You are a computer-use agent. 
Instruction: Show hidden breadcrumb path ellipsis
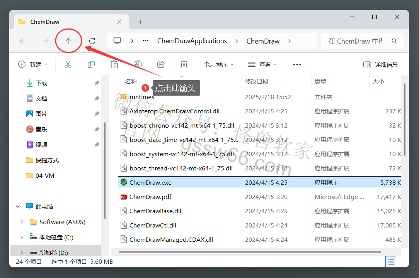[145, 41]
